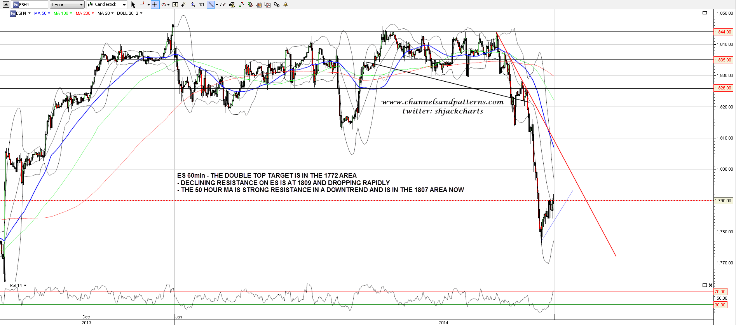Open the indicators wave icon
This screenshot has width=736, height=325.
pos(164,5)
